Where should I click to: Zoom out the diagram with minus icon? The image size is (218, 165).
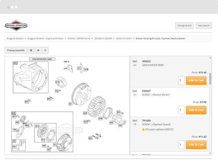45,50
